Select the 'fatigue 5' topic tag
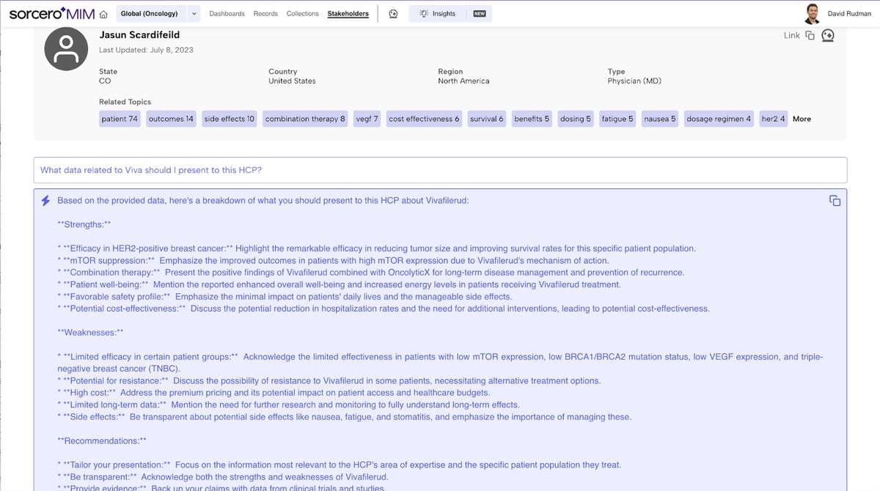The image size is (880, 491). click(617, 119)
